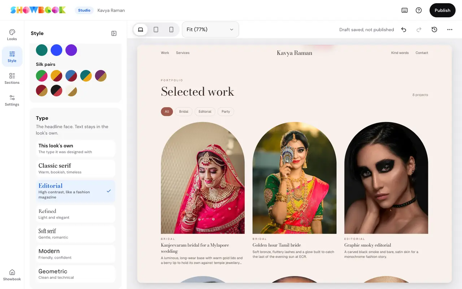This screenshot has width=462, height=289.
Task: Click the Showbook logo
Action: coord(38,10)
